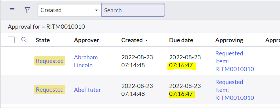Open RITM0010010 link in first row
Image resolution: width=280 pixels, height=108 pixels.
235,61
